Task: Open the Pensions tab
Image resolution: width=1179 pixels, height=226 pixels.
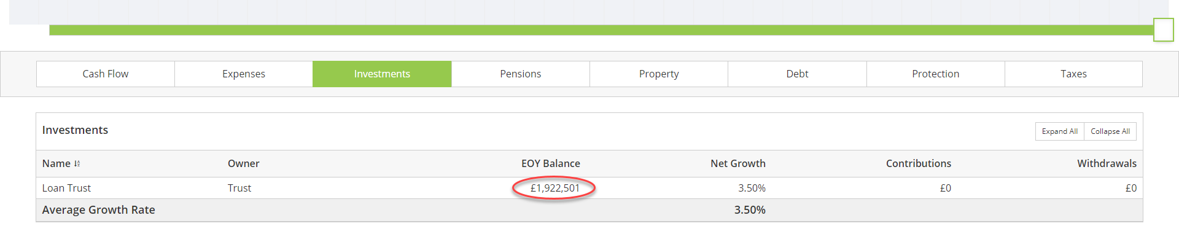Action: (521, 74)
